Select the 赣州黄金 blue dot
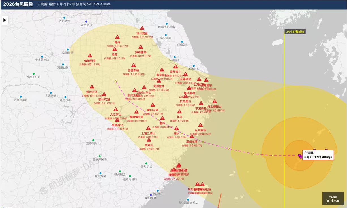This screenshot has height=208, width=347. coord(100,173)
